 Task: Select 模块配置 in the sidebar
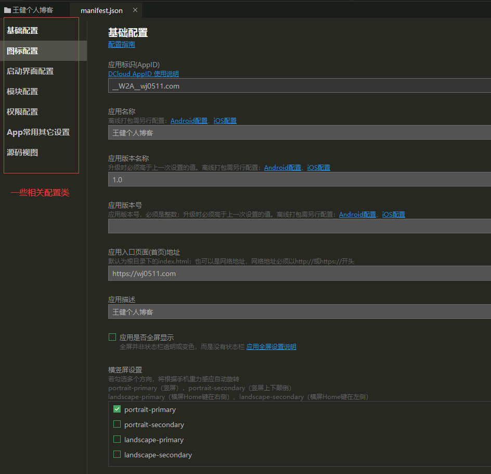coord(22,91)
